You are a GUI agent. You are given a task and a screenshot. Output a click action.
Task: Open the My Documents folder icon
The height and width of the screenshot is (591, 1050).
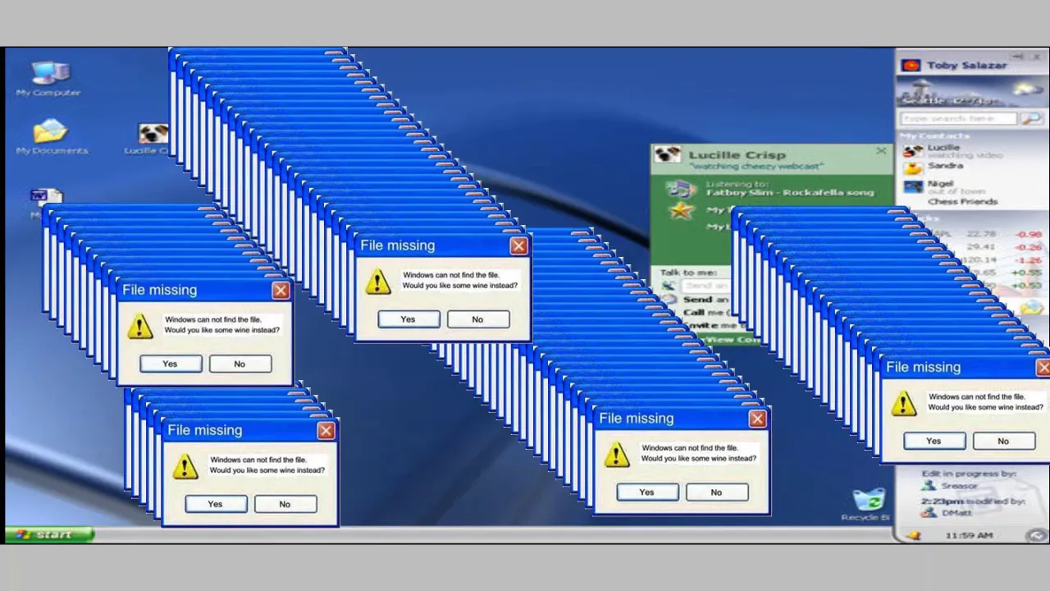[x=50, y=131]
